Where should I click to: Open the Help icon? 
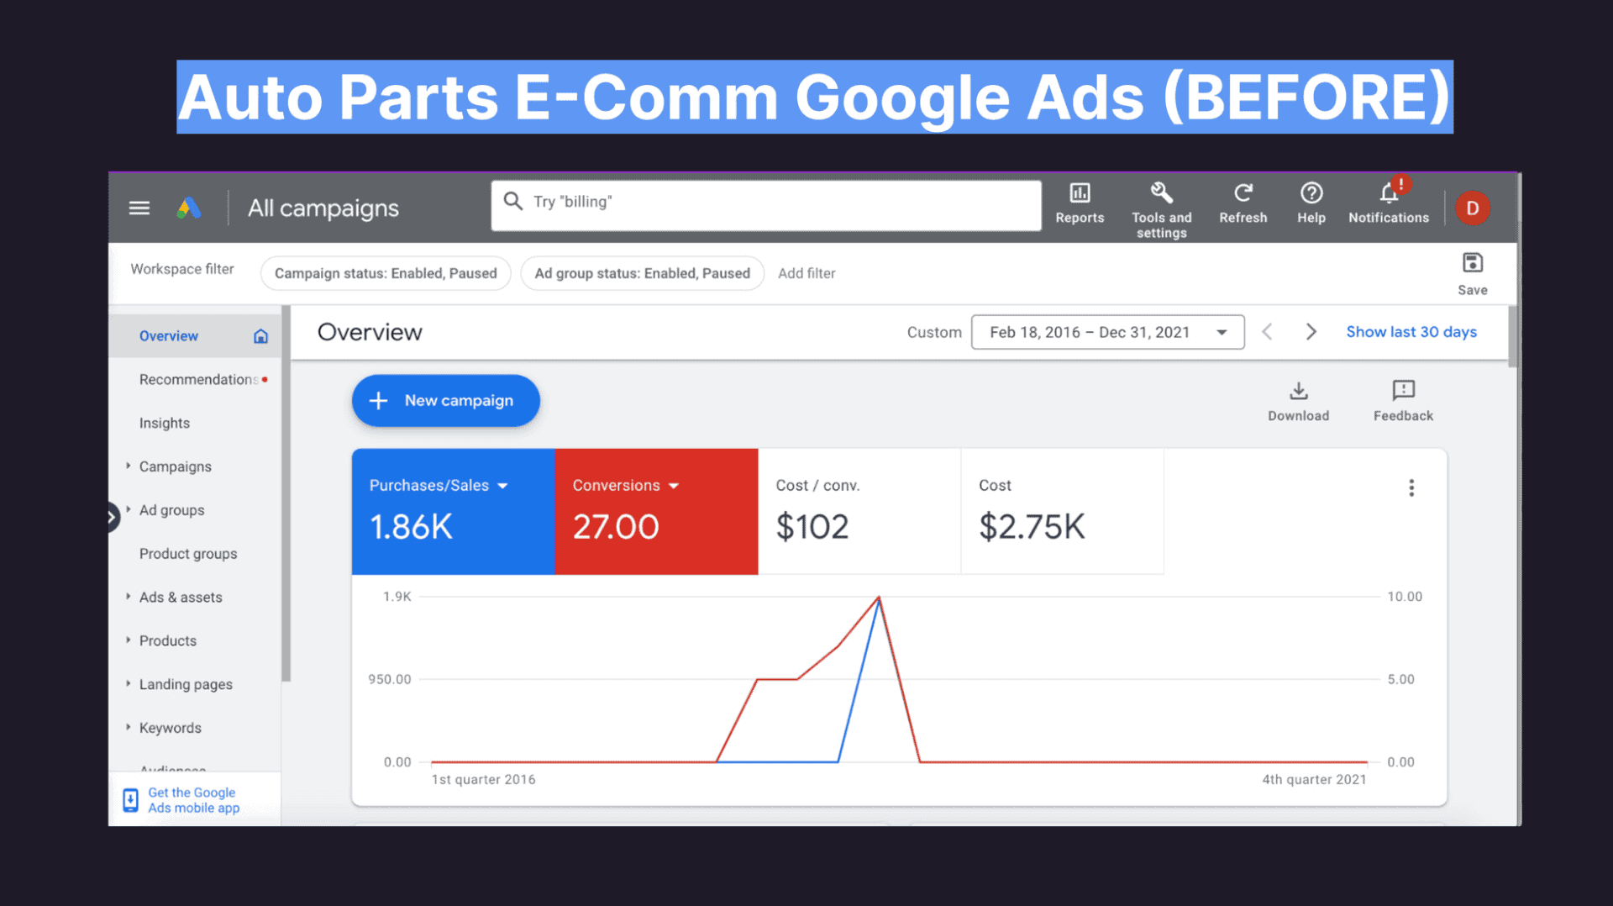[x=1311, y=199]
